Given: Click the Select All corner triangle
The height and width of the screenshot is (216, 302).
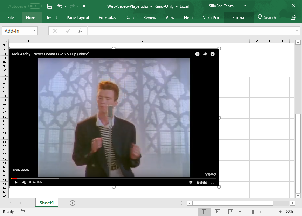Looking at the screenshot, I should click(x=5, y=41).
